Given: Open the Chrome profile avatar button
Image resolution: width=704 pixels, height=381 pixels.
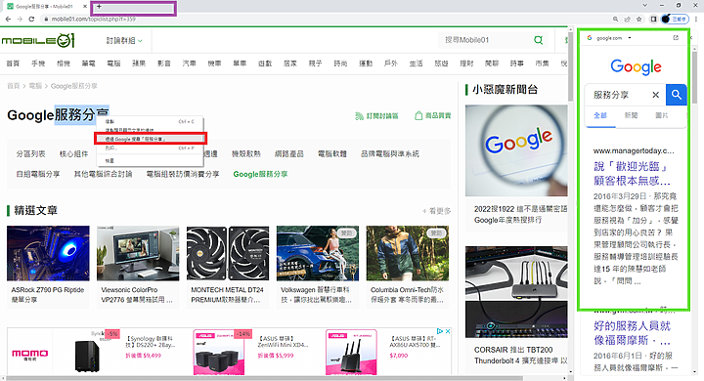Looking at the screenshot, I should (x=675, y=19).
